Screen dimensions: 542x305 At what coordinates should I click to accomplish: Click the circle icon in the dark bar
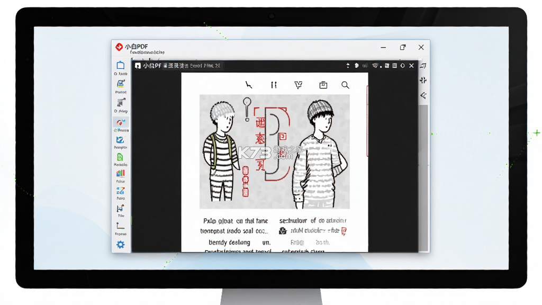coord(403,66)
